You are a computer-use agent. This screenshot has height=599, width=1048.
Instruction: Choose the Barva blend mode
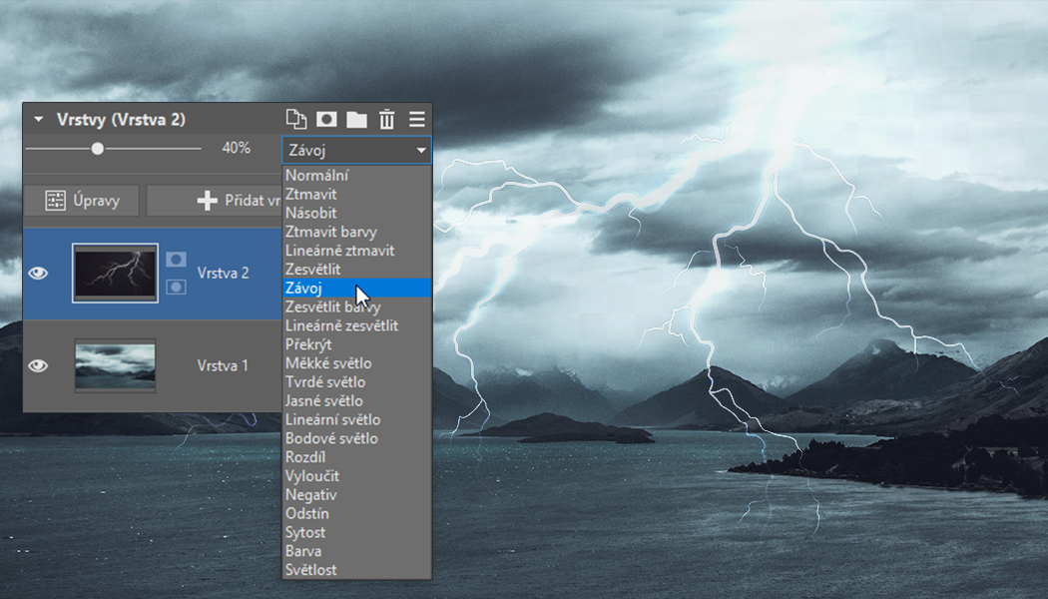pyautogui.click(x=357, y=550)
